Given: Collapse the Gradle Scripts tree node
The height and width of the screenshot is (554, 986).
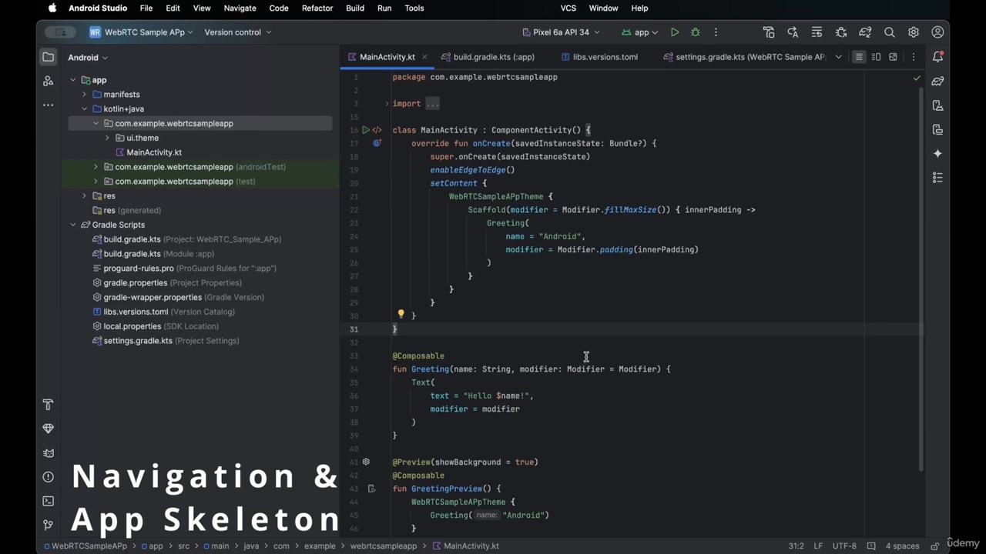Looking at the screenshot, I should [73, 225].
